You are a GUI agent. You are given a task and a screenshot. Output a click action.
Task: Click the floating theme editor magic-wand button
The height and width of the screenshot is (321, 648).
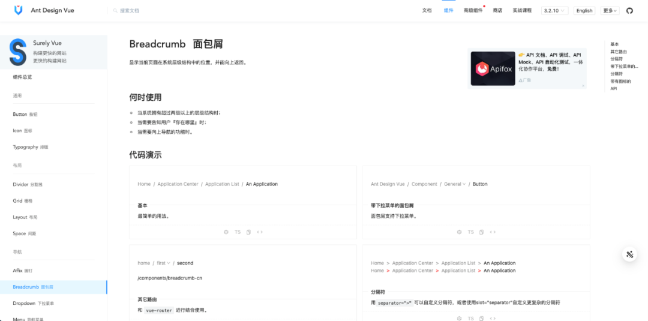(630, 254)
